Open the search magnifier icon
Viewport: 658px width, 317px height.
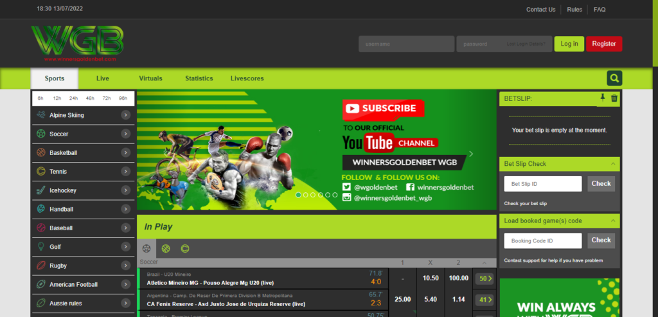pos(614,78)
